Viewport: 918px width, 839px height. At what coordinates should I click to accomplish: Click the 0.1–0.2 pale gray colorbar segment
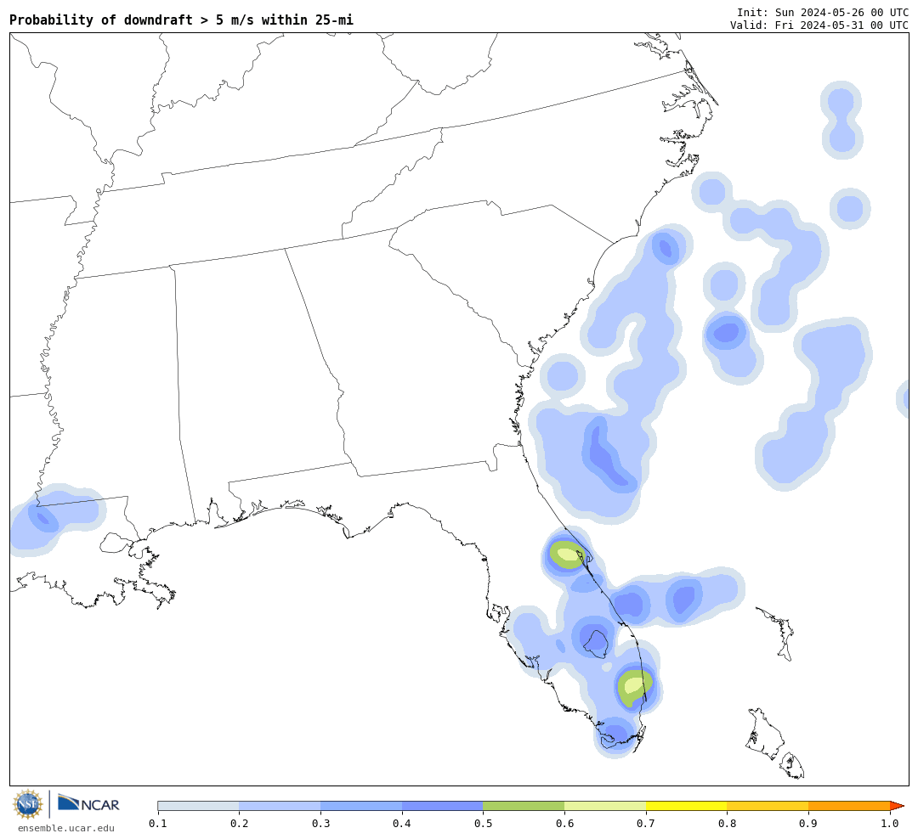[198, 806]
